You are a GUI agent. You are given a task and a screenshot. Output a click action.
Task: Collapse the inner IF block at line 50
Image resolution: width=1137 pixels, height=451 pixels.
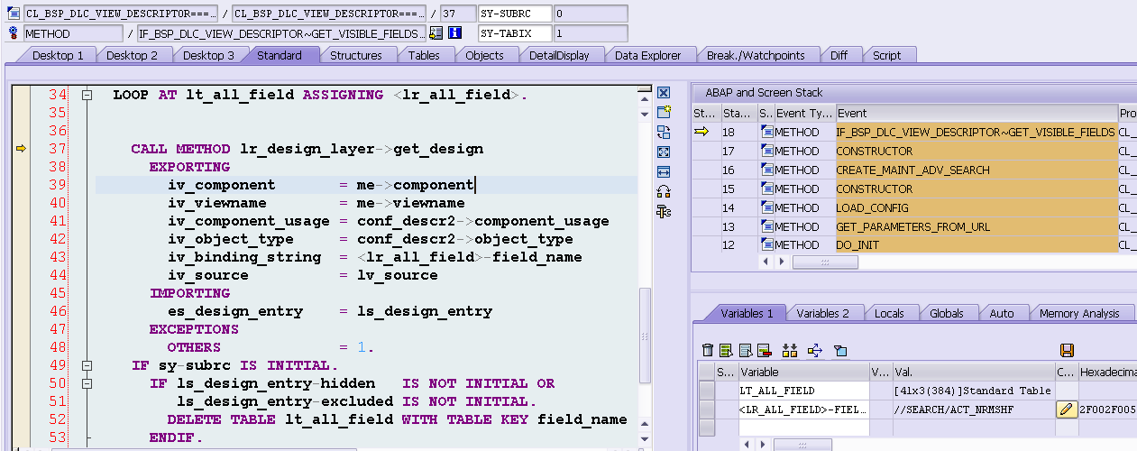tap(87, 383)
